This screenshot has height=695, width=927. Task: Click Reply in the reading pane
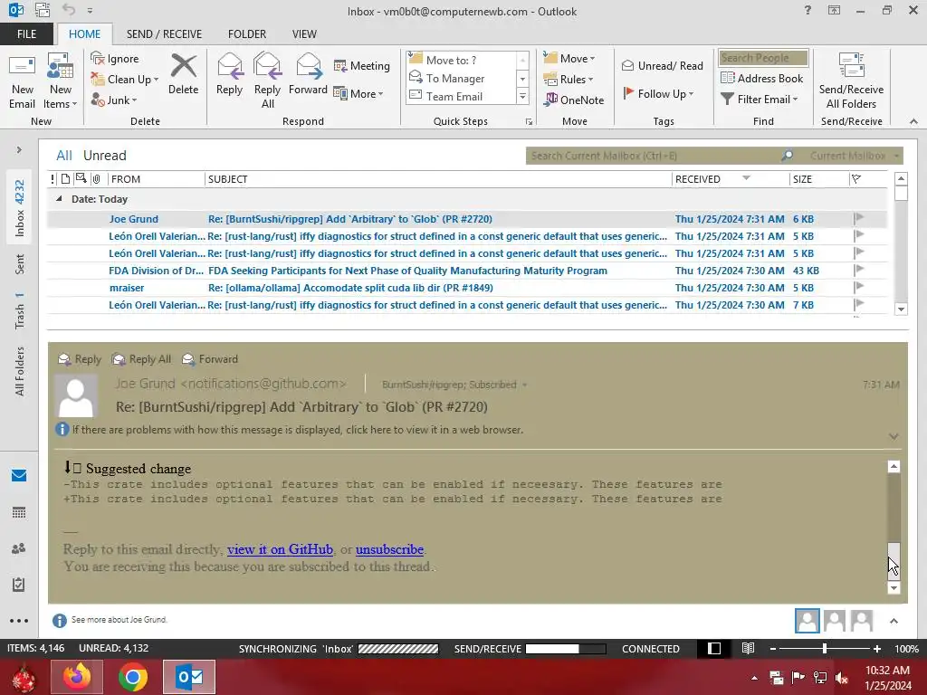pyautogui.click(x=80, y=358)
